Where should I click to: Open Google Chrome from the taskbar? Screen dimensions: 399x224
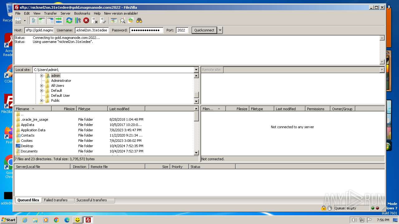point(56,220)
